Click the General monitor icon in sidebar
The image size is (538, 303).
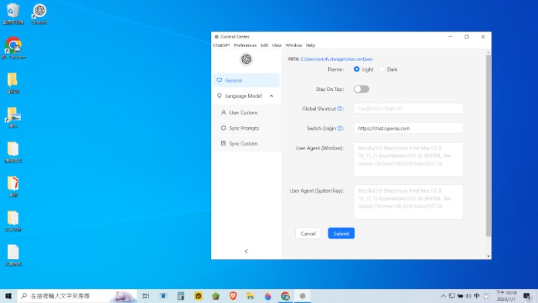click(219, 80)
